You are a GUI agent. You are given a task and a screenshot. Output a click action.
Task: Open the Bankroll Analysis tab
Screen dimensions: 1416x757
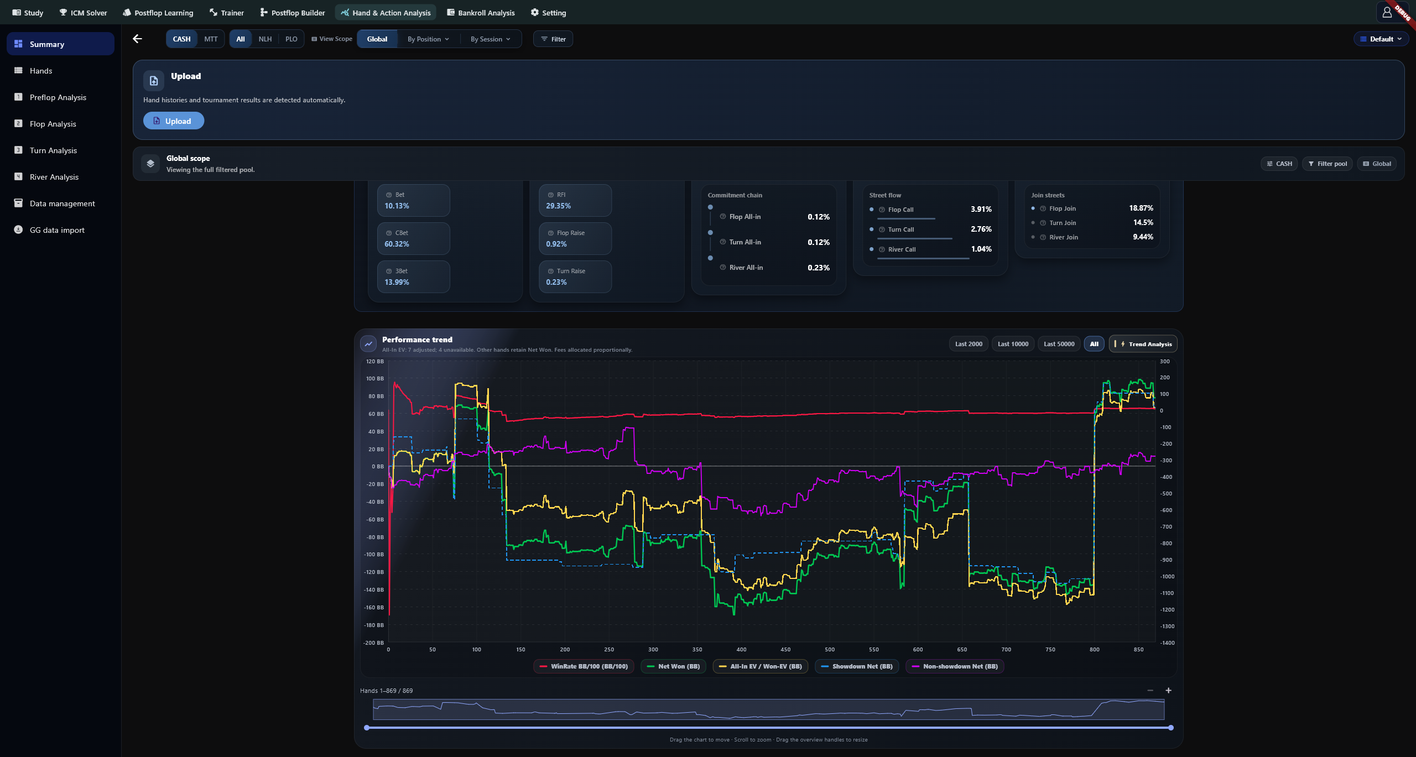pos(481,12)
